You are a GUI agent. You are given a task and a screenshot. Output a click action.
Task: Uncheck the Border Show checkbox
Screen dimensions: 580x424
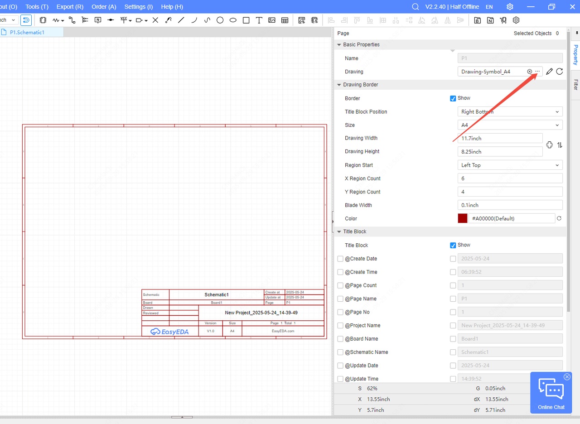[453, 98]
